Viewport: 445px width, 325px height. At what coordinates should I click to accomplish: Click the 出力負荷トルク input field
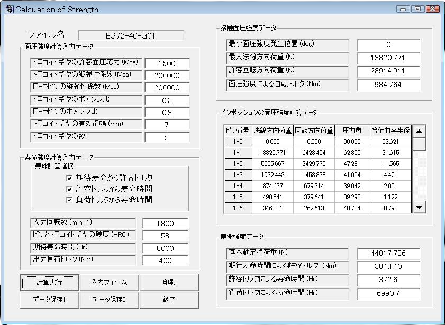tap(165, 260)
